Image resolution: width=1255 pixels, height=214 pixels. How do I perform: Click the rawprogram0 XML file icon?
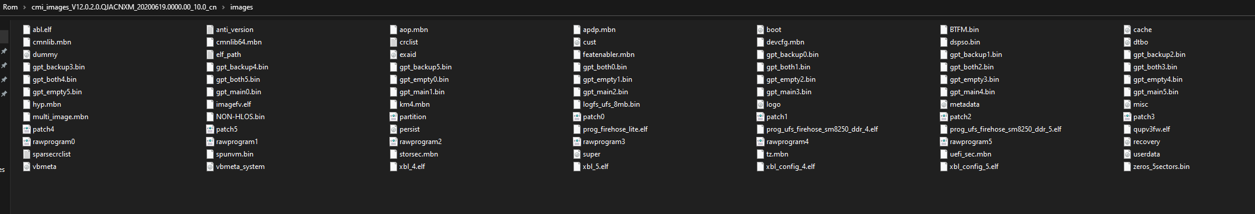26,142
